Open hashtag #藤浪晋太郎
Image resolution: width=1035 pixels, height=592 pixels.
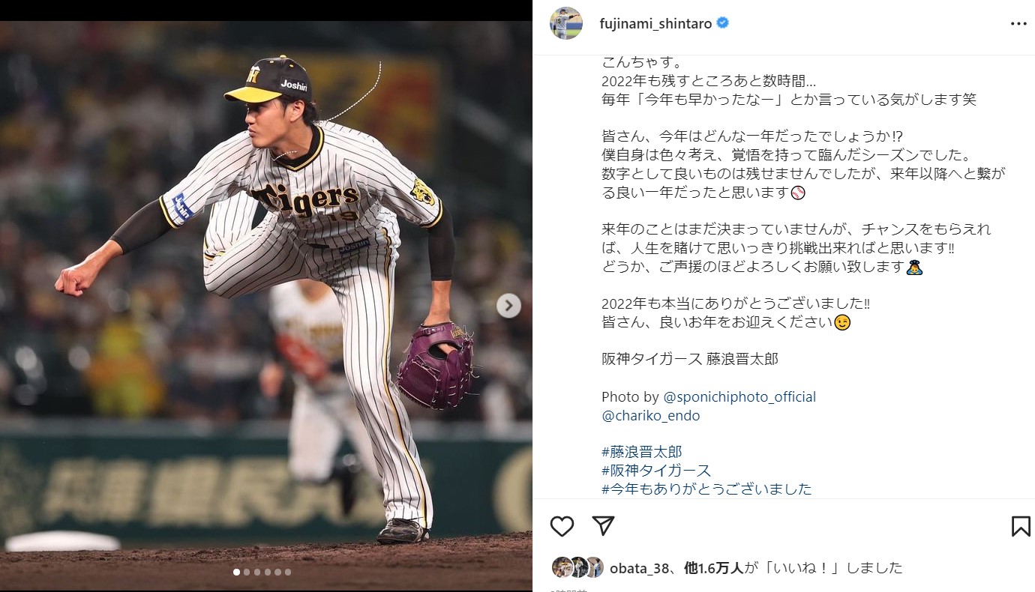642,452
